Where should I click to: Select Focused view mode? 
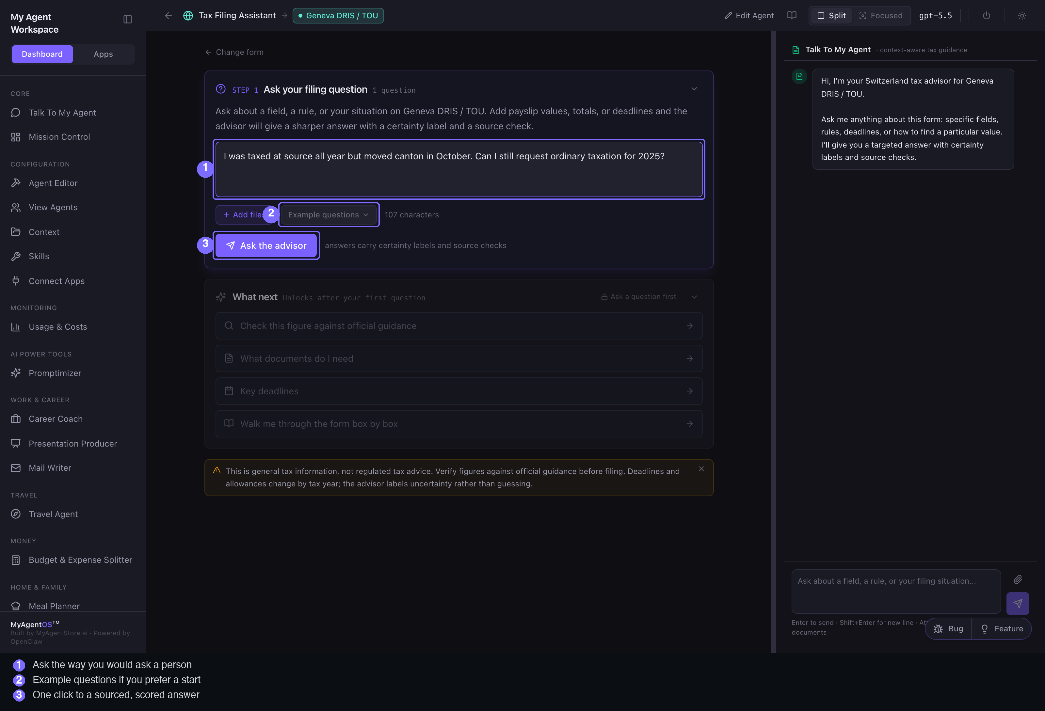tap(880, 16)
